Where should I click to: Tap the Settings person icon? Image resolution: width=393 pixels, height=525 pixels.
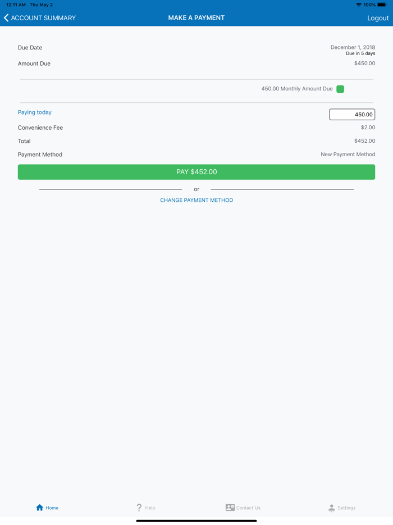click(x=331, y=508)
